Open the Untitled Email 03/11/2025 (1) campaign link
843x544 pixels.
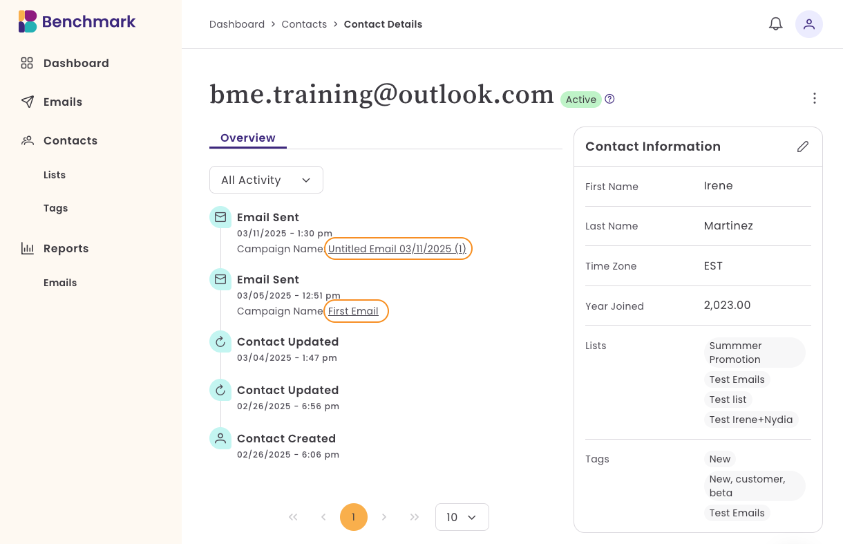coord(397,249)
